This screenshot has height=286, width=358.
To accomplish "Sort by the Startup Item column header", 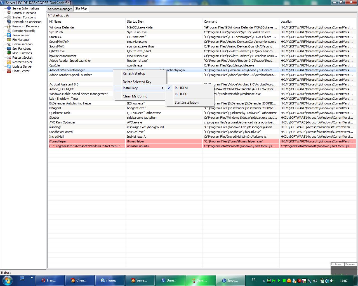I will pyautogui.click(x=164, y=22).
